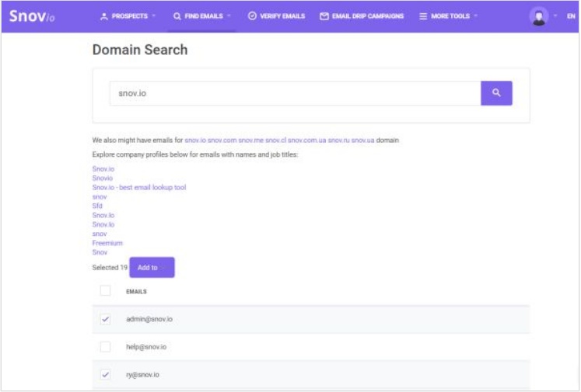Toggle the select-all Emails header checkbox
The height and width of the screenshot is (392, 581).
[x=105, y=290]
